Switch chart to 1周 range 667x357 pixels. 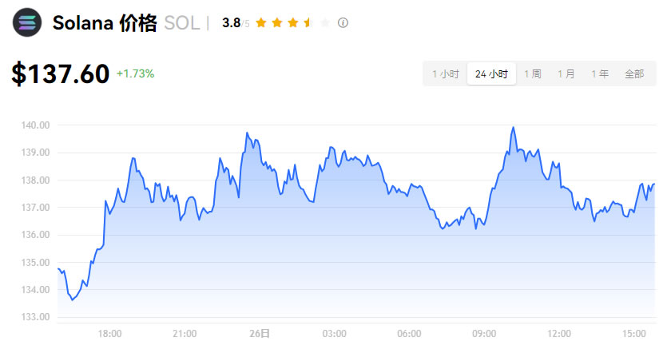tap(533, 74)
